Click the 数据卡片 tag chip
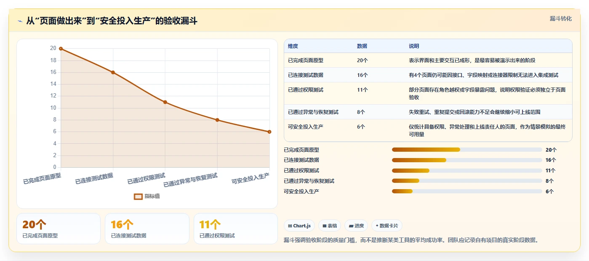The height and width of the screenshot is (261, 589). pyautogui.click(x=387, y=226)
